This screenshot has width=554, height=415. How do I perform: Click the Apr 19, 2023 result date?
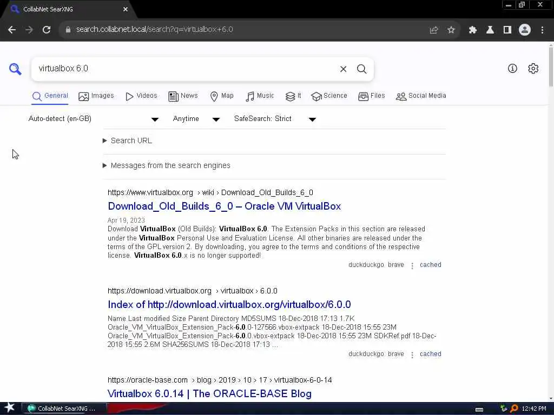point(126,220)
